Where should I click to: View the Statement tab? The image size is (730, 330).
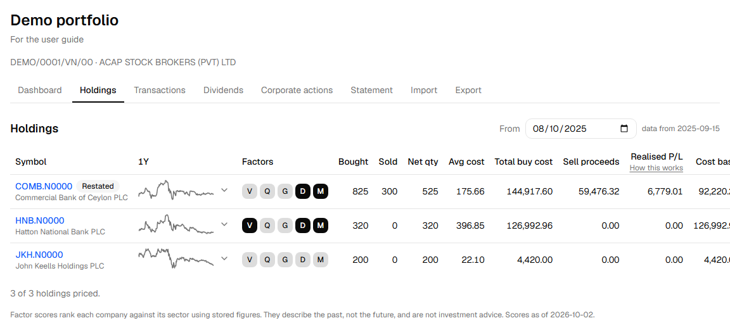tap(371, 91)
